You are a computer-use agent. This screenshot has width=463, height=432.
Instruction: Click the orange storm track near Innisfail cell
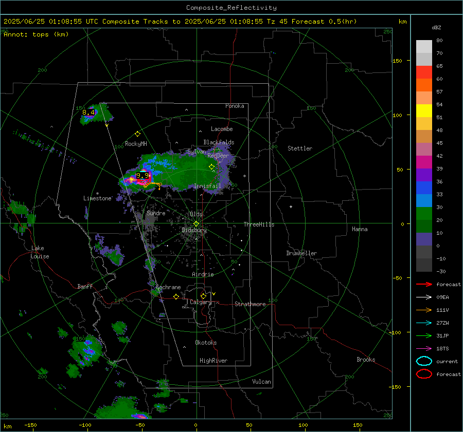click(153, 185)
